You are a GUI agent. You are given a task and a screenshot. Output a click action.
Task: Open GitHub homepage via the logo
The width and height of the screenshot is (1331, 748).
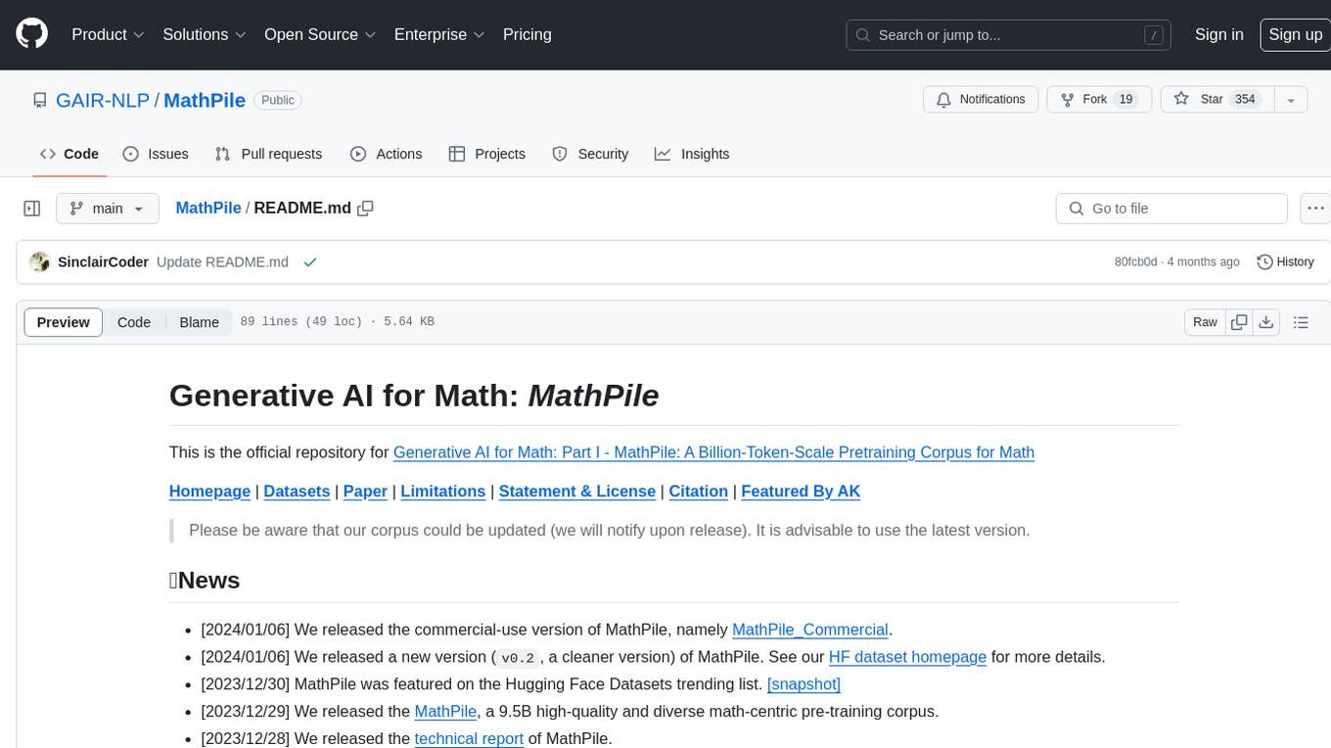click(31, 34)
